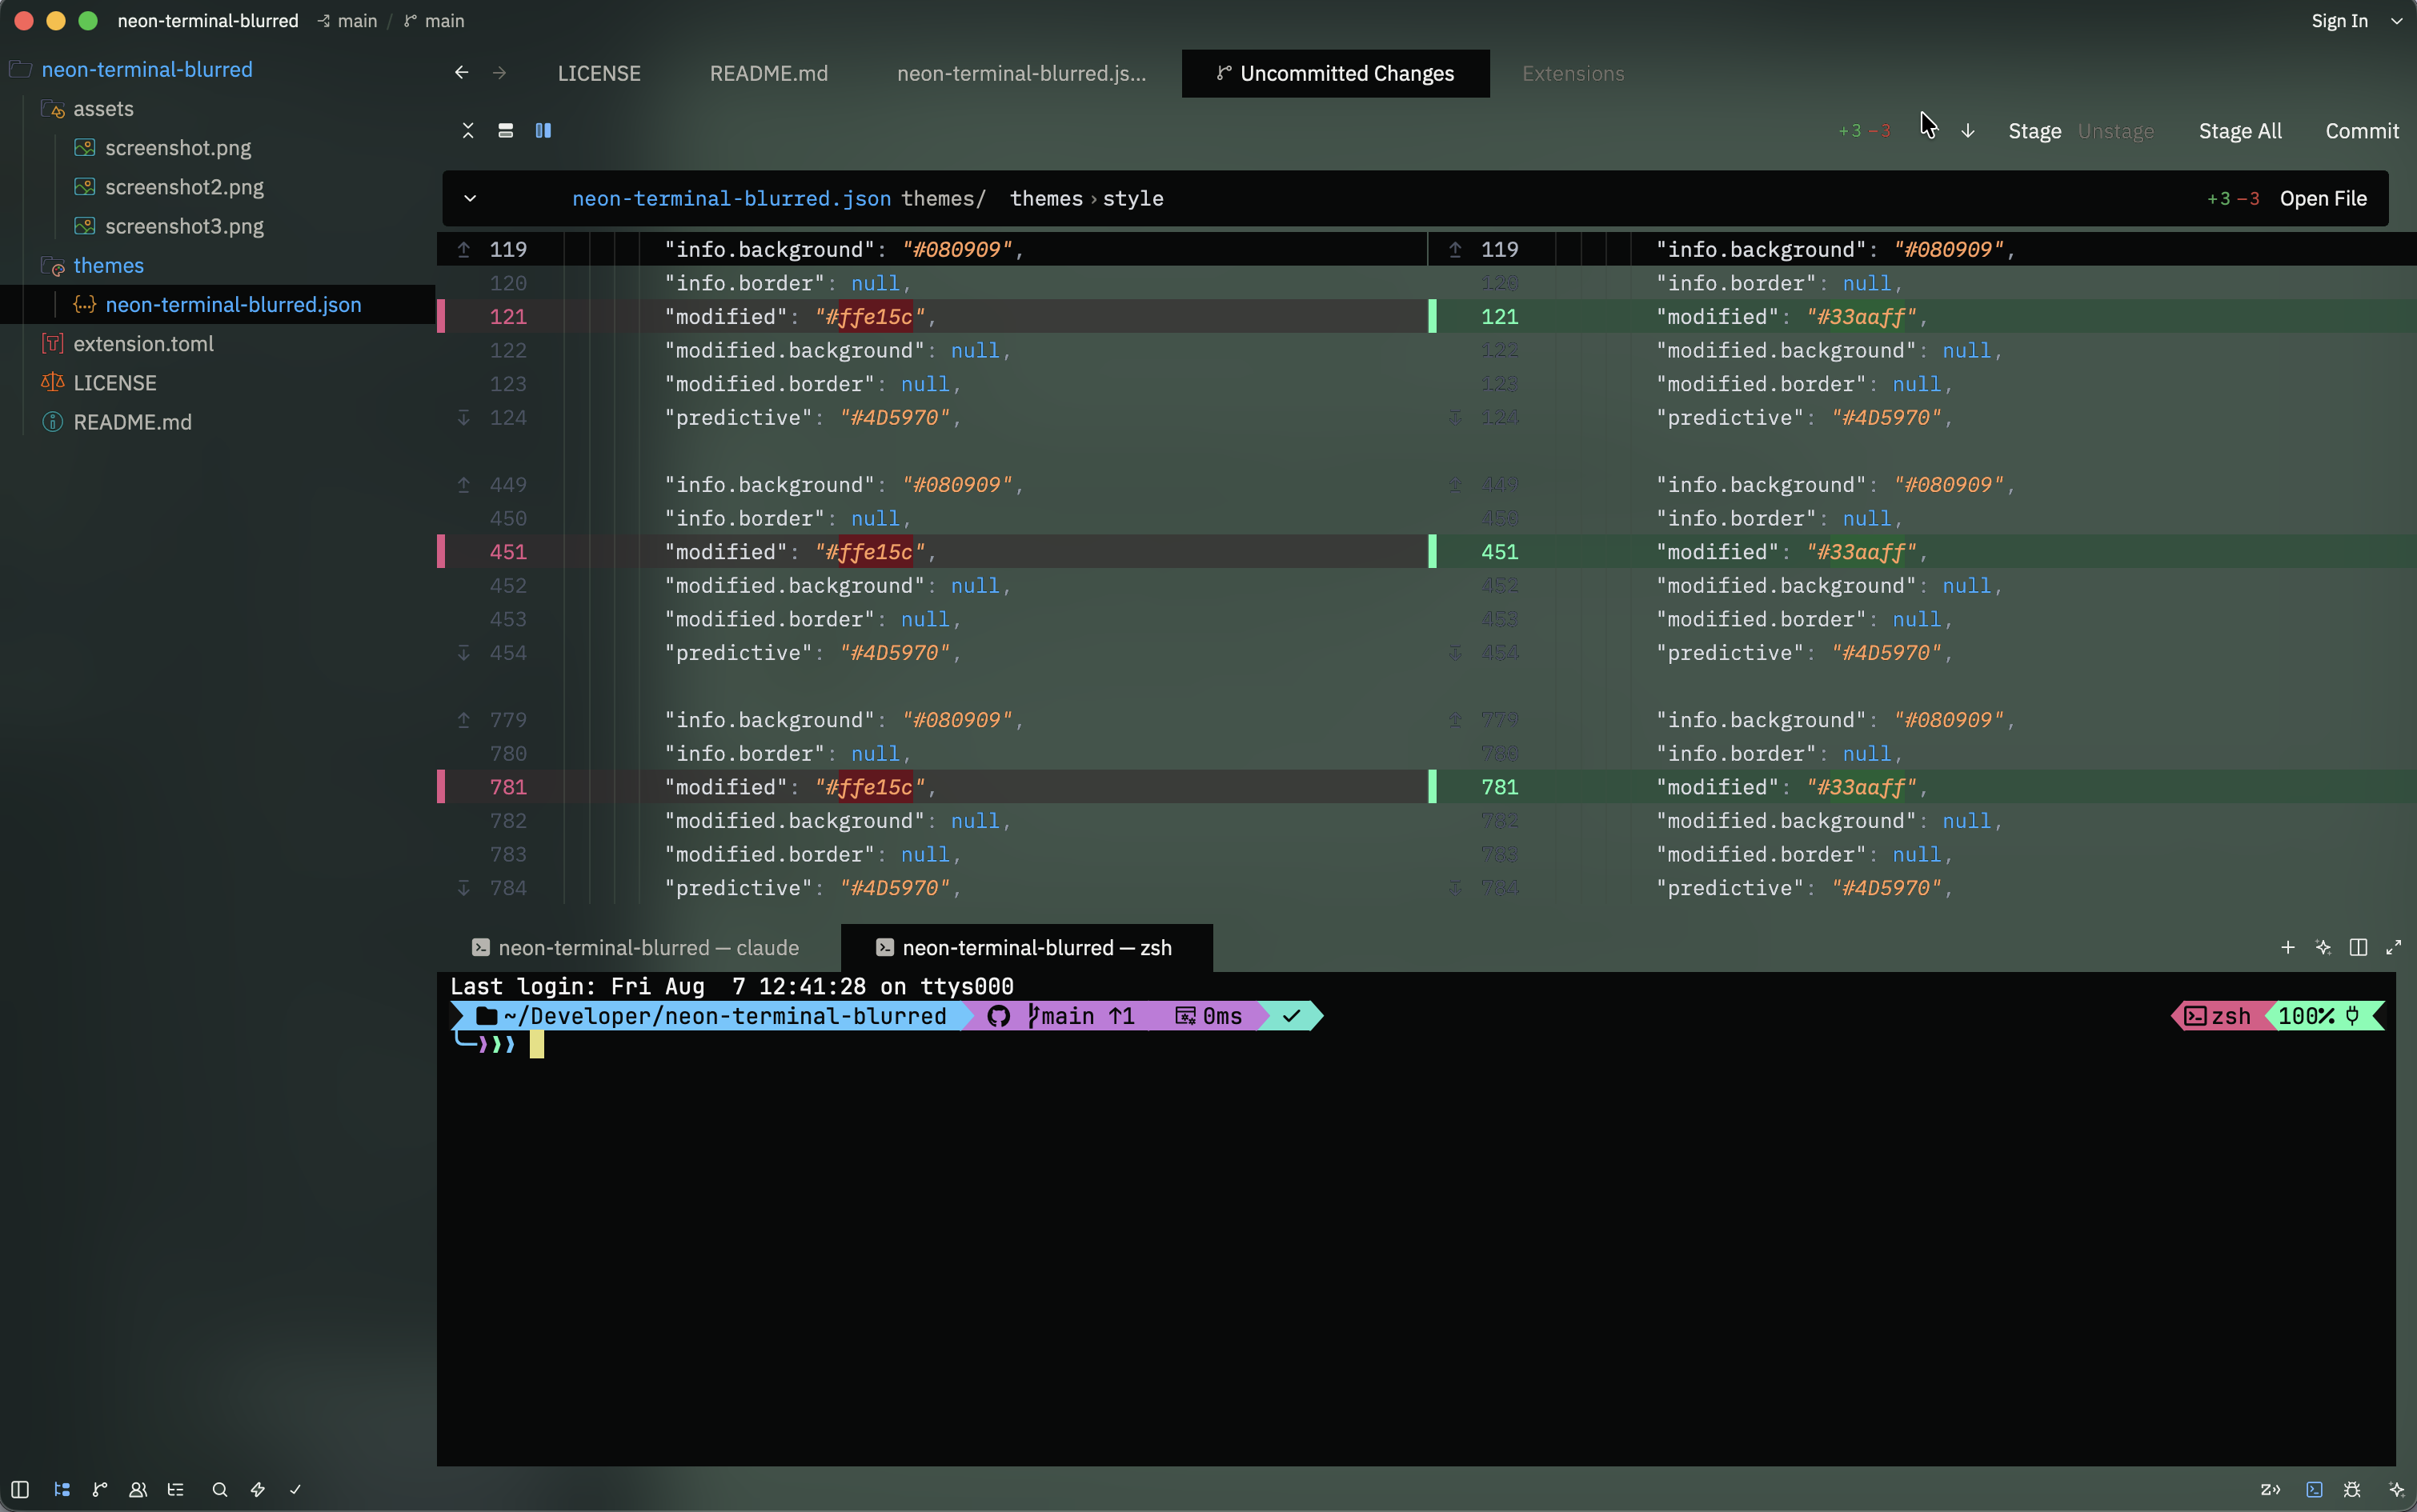The height and width of the screenshot is (1512, 2417).
Task: Toggle the left dock panel icon
Action: [x=20, y=1489]
